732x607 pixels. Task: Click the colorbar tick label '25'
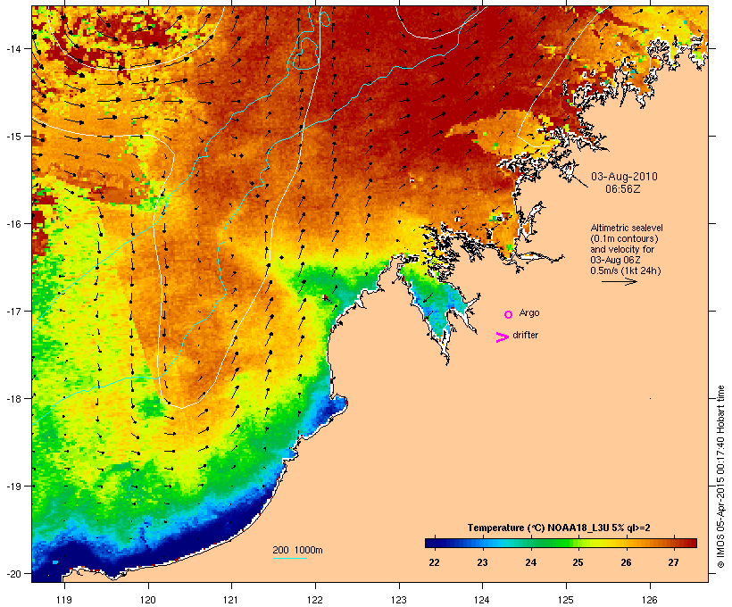578,562
